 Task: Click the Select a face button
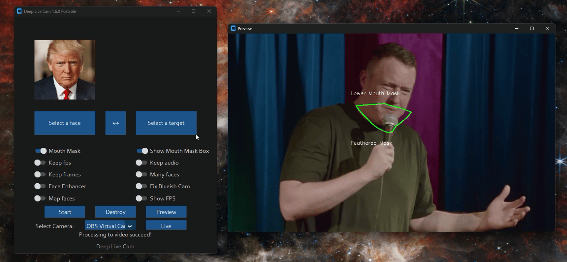tap(65, 123)
